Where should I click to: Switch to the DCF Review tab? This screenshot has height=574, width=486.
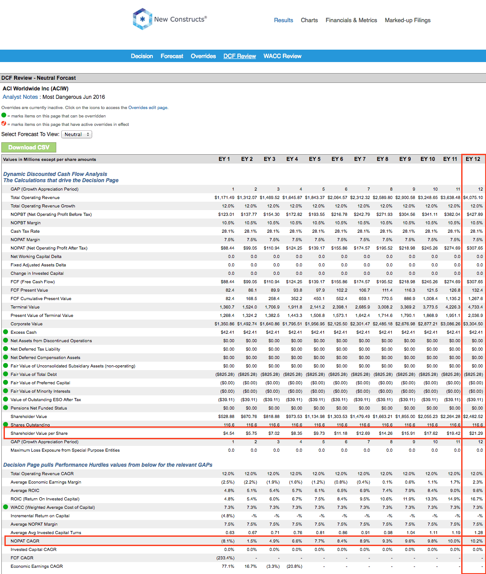tap(240, 56)
